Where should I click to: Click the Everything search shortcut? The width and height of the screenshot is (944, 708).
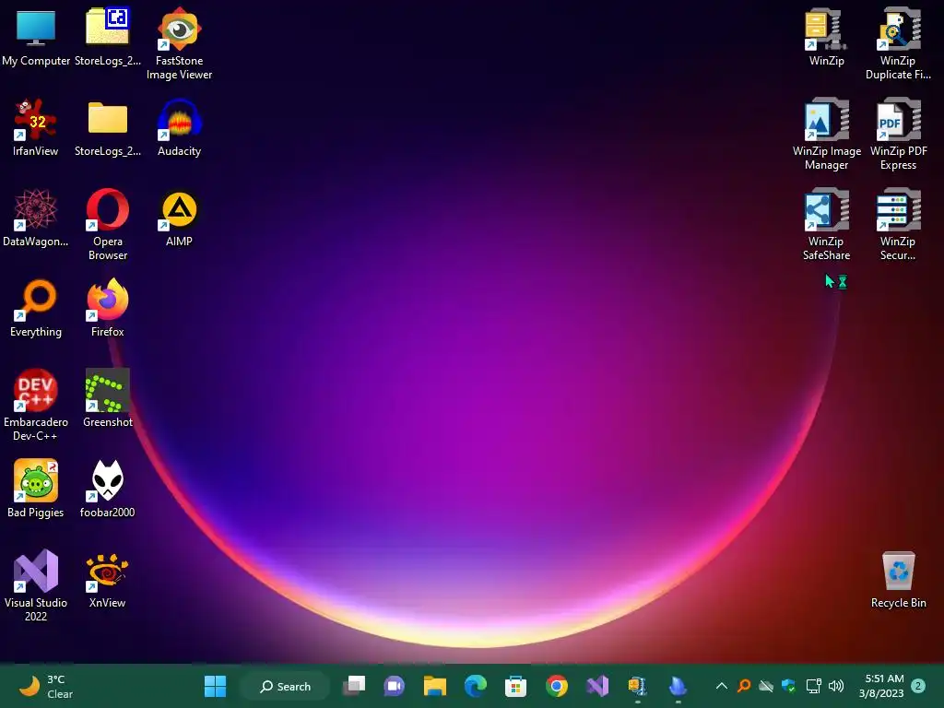(36, 308)
